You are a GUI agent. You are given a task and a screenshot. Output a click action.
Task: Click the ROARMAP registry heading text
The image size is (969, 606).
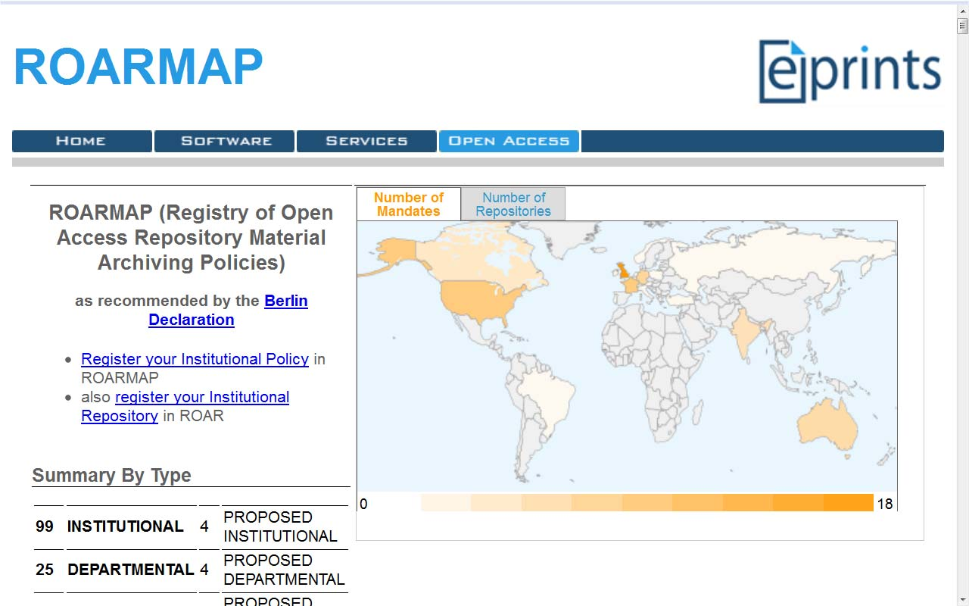click(x=192, y=238)
